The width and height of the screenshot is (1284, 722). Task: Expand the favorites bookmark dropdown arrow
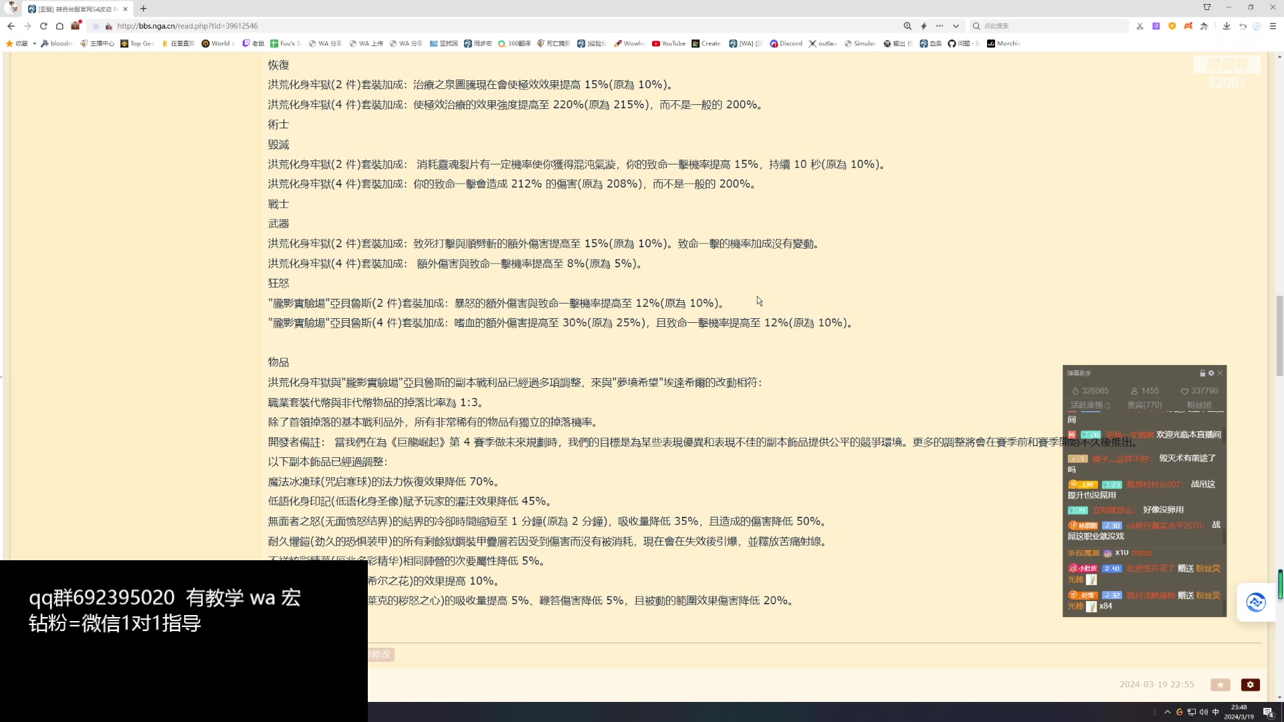pos(34,43)
